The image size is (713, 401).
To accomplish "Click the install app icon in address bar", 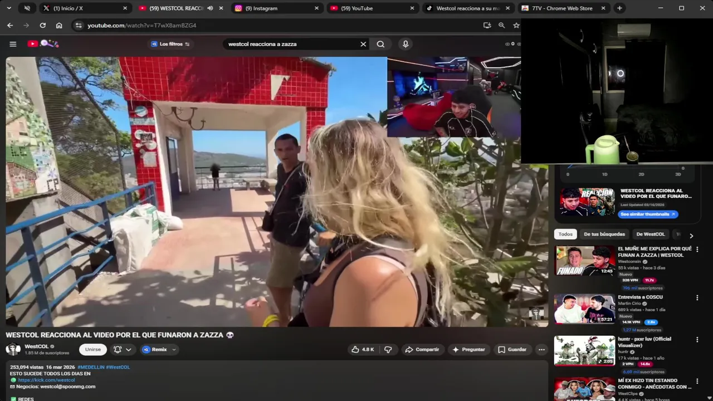I will point(487,25).
